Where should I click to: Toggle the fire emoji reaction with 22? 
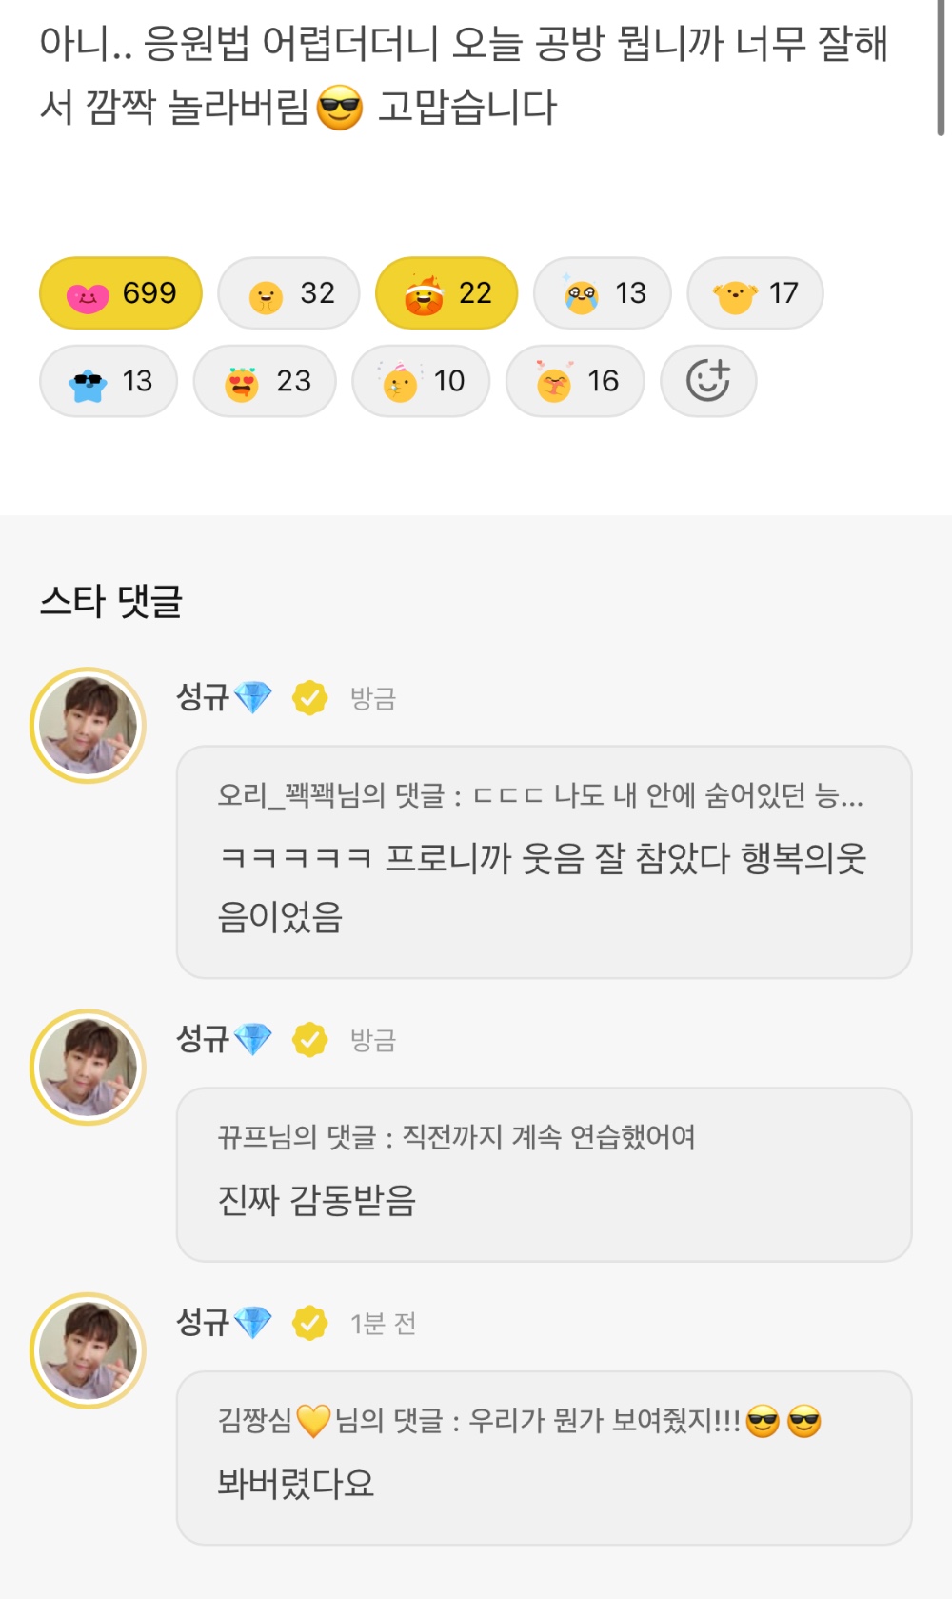click(447, 293)
